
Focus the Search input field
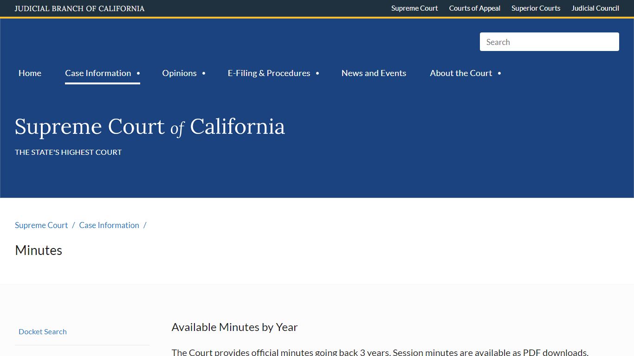(x=550, y=42)
